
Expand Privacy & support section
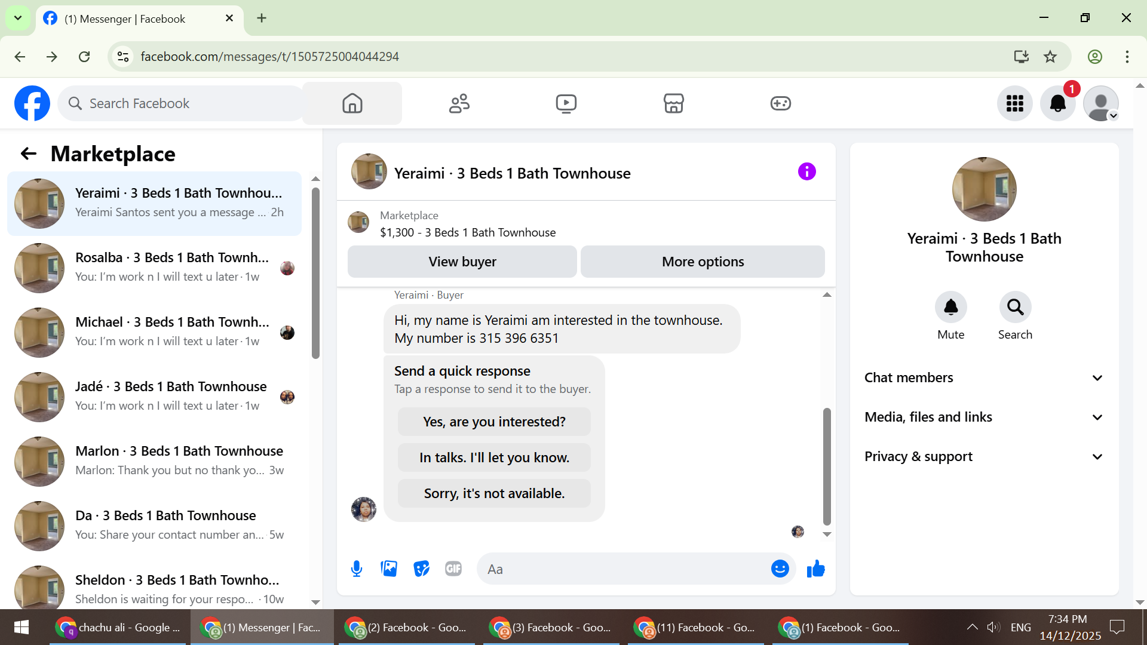[984, 456]
